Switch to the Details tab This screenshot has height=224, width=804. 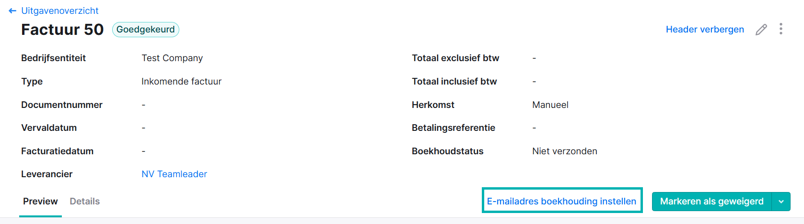(85, 202)
